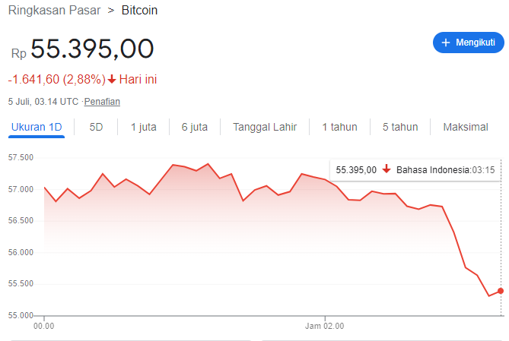Select the Ukuran 1D tab

(x=37, y=127)
